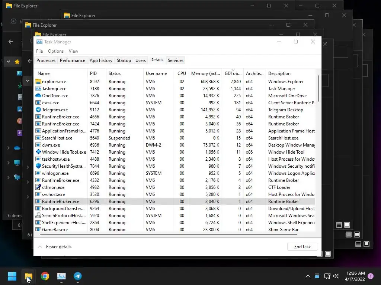Select the BackgroundTransfer row
This screenshot has width=381, height=285.
click(175, 208)
